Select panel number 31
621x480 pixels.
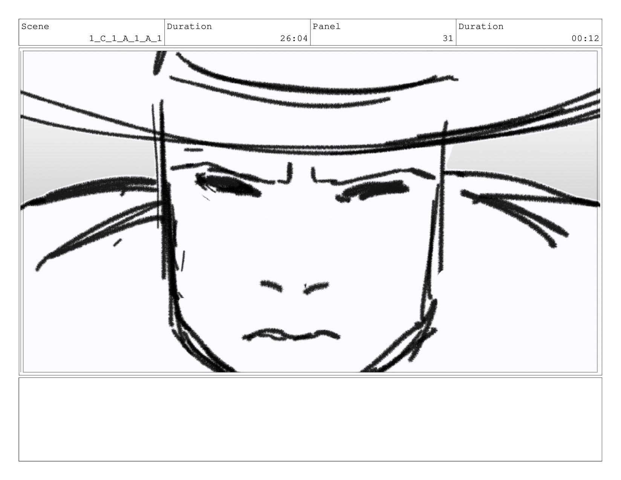(448, 38)
